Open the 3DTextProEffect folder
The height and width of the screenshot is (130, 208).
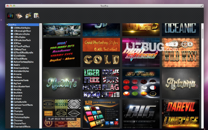coord(21,46)
